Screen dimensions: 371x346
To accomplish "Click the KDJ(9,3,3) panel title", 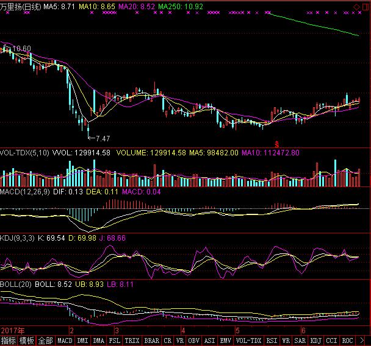I will (17, 238).
